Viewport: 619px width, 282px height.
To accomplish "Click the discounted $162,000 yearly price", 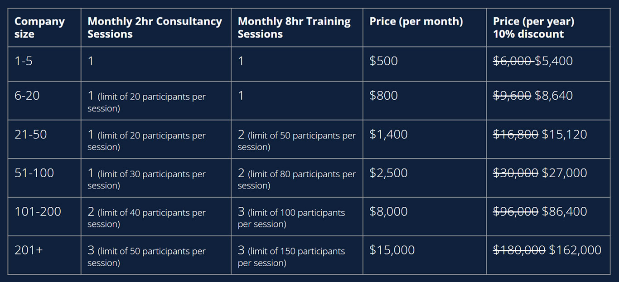I will click(575, 250).
